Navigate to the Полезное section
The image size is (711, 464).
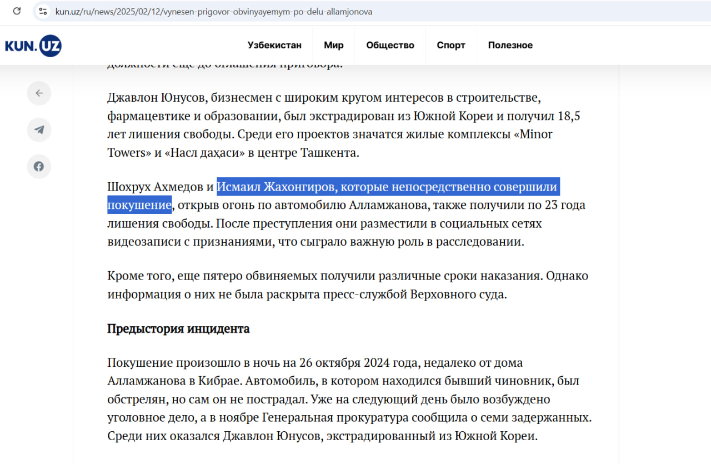point(510,46)
